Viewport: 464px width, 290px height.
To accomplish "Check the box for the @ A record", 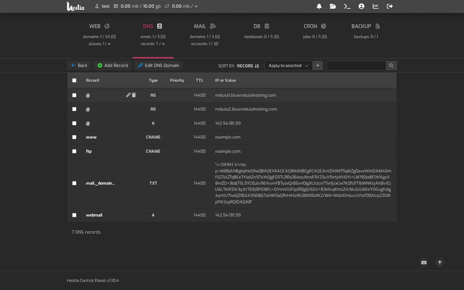I will (74, 123).
